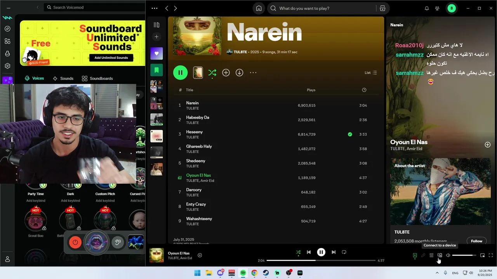Toggle Now Playing view
Image resolution: width=497 pixels, height=279 pixels.
point(415,255)
